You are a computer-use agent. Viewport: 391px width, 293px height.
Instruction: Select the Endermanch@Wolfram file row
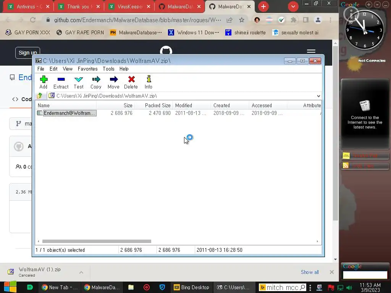pyautogui.click(x=178, y=113)
